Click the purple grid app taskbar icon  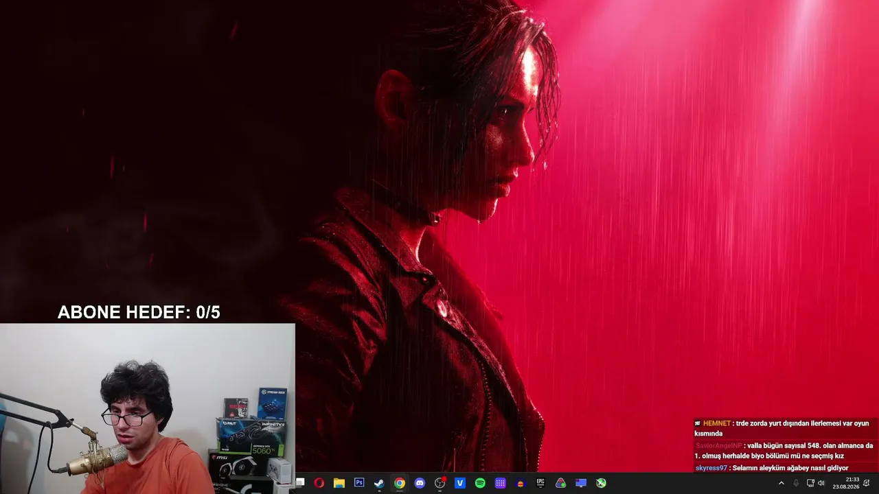click(x=501, y=483)
